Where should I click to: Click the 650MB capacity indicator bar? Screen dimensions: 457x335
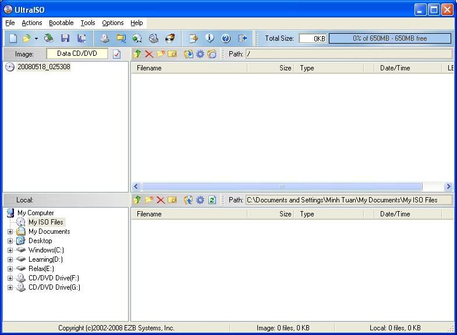pos(390,38)
